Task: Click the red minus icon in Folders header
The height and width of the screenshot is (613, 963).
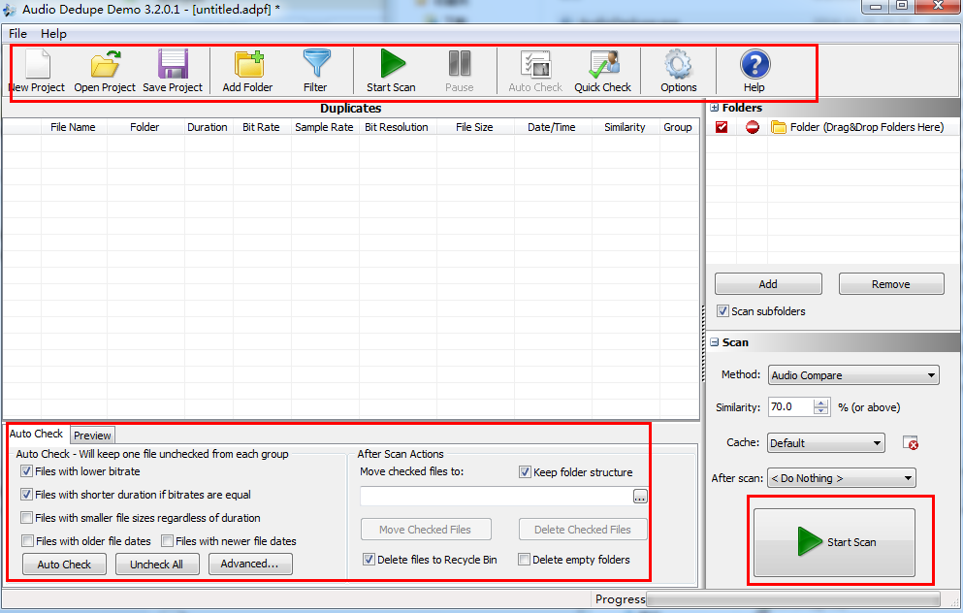Action: coord(753,127)
